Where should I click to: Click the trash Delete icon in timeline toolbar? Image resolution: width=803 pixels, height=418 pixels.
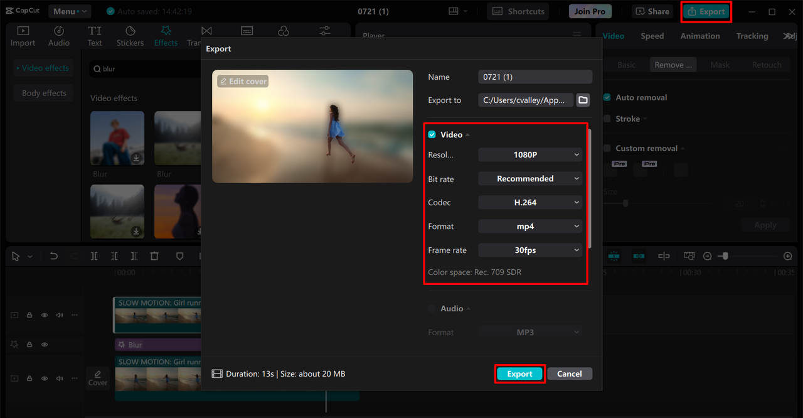tap(154, 256)
